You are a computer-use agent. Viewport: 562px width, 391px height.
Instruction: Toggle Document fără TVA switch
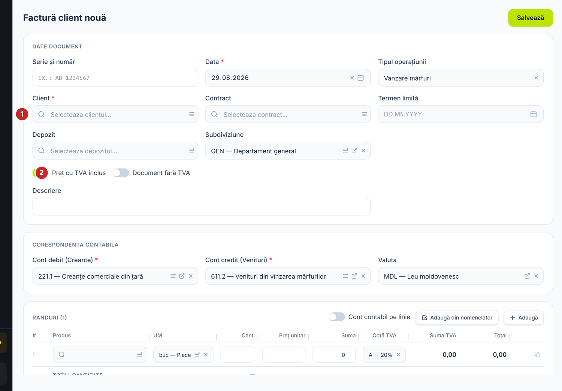121,173
